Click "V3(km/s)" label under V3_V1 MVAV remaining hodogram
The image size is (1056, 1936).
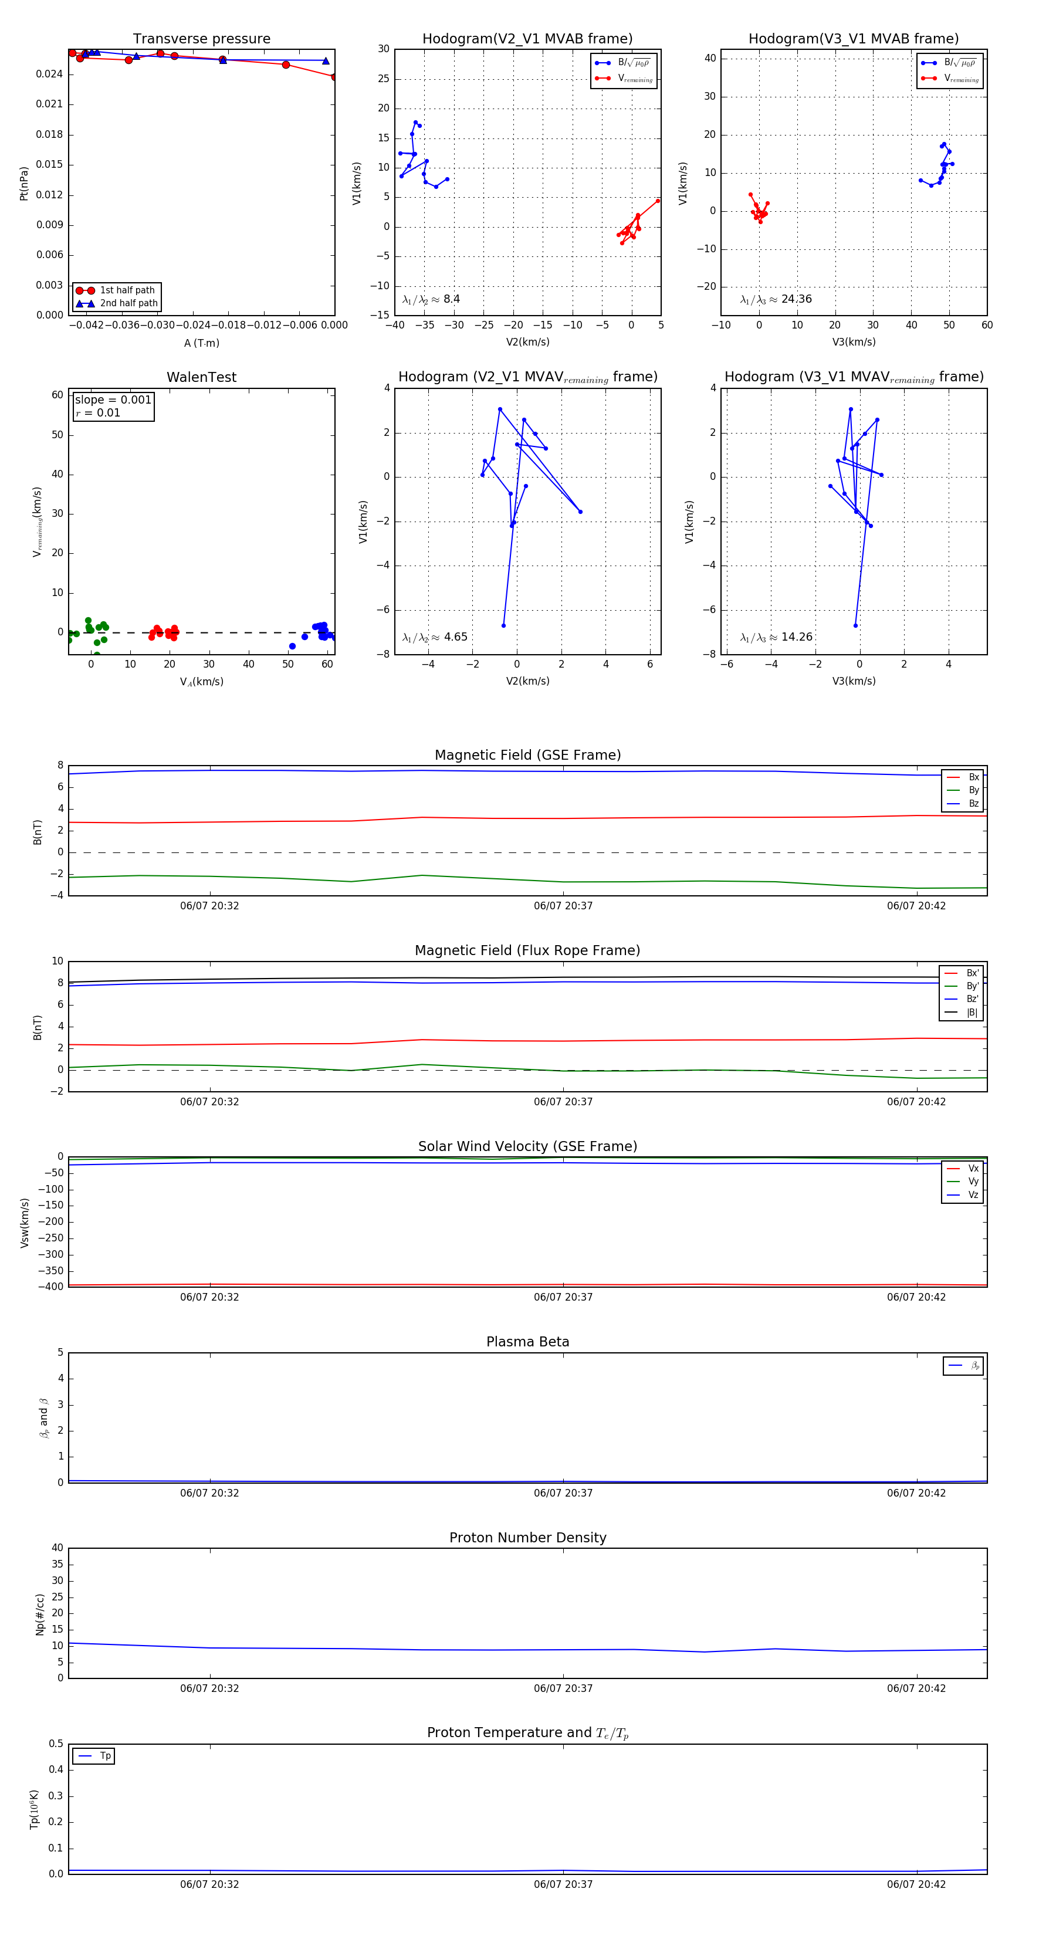point(854,681)
